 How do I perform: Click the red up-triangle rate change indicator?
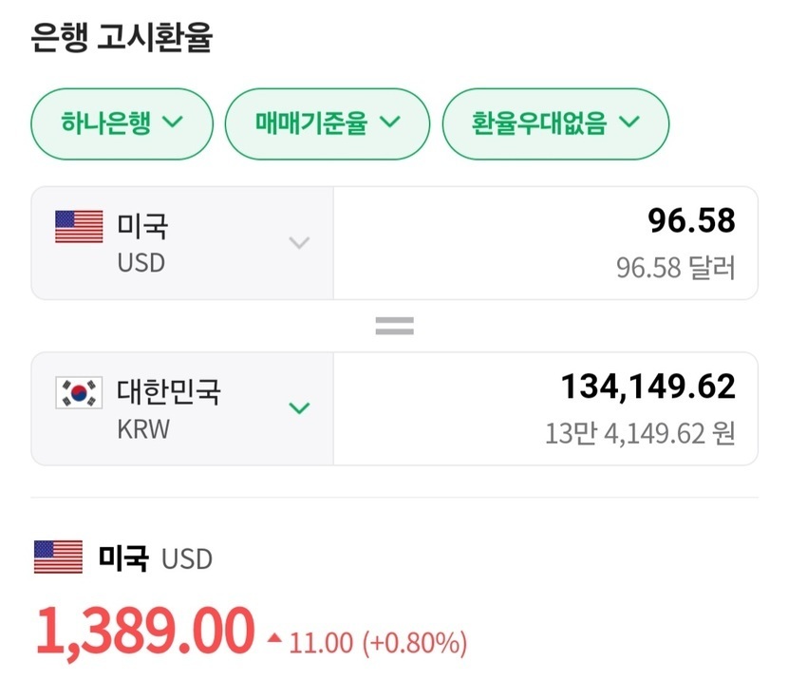click(x=275, y=637)
